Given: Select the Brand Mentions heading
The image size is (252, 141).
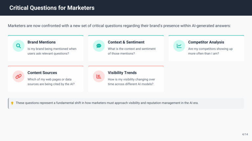Looking at the screenshot, I should (41, 42).
